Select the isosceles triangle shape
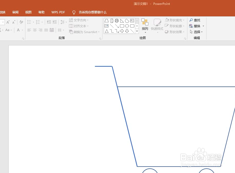 [x=107, y=31]
